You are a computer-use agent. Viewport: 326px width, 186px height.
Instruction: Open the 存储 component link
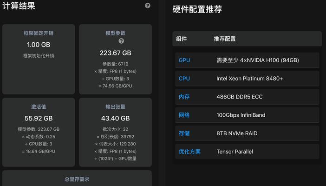[x=184, y=133]
